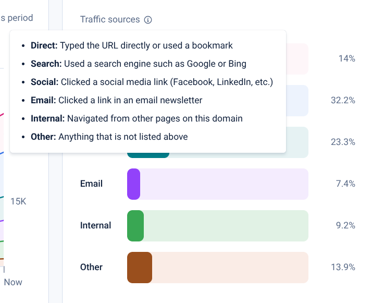Click the green Internal bar segment
Viewport: 372px width, 303px height.
tap(135, 225)
